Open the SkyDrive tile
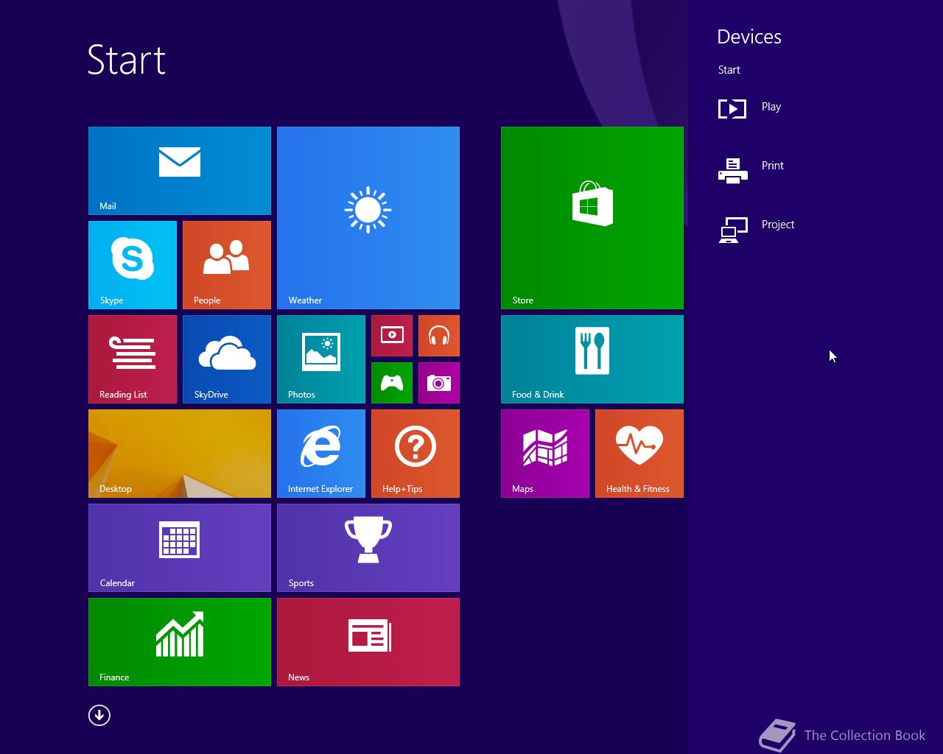This screenshot has width=943, height=754. tap(227, 359)
